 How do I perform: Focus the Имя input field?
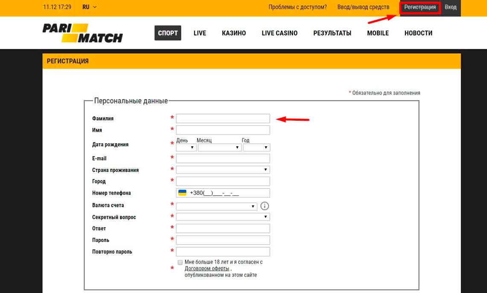(x=223, y=130)
